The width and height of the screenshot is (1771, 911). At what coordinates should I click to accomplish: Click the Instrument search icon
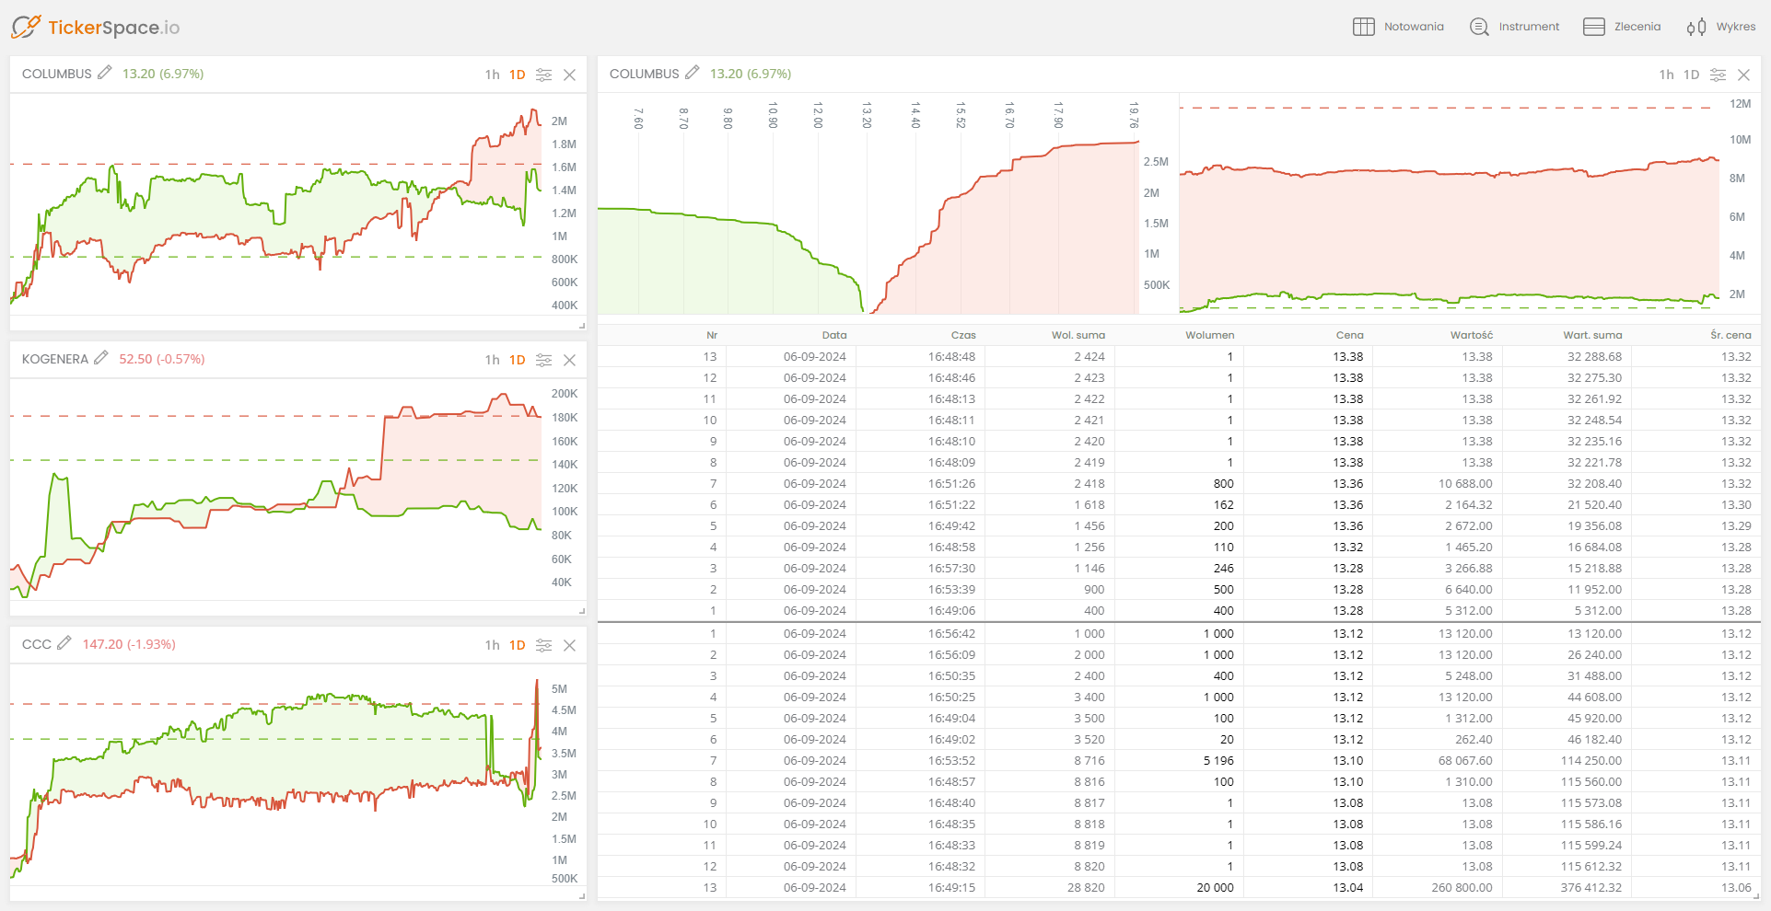pos(1479,27)
